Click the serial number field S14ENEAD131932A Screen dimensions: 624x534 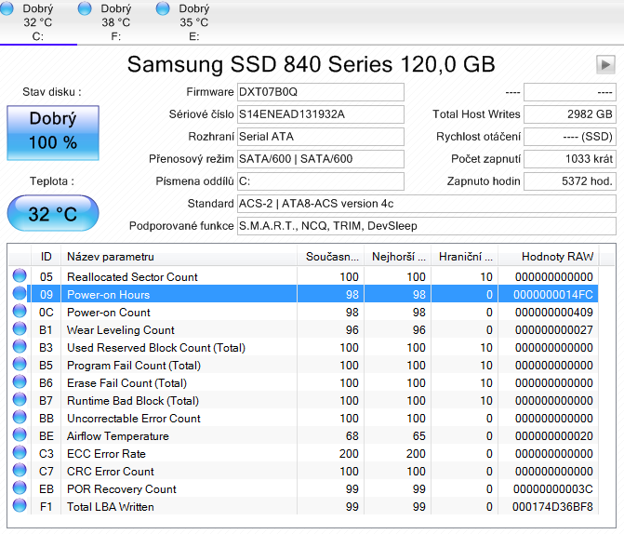(320, 114)
